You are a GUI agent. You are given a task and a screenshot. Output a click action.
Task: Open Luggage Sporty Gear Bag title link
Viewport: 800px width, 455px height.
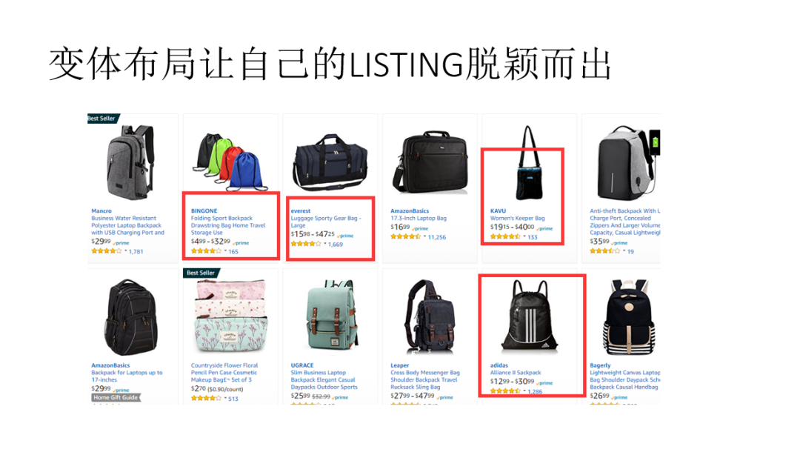325,222
